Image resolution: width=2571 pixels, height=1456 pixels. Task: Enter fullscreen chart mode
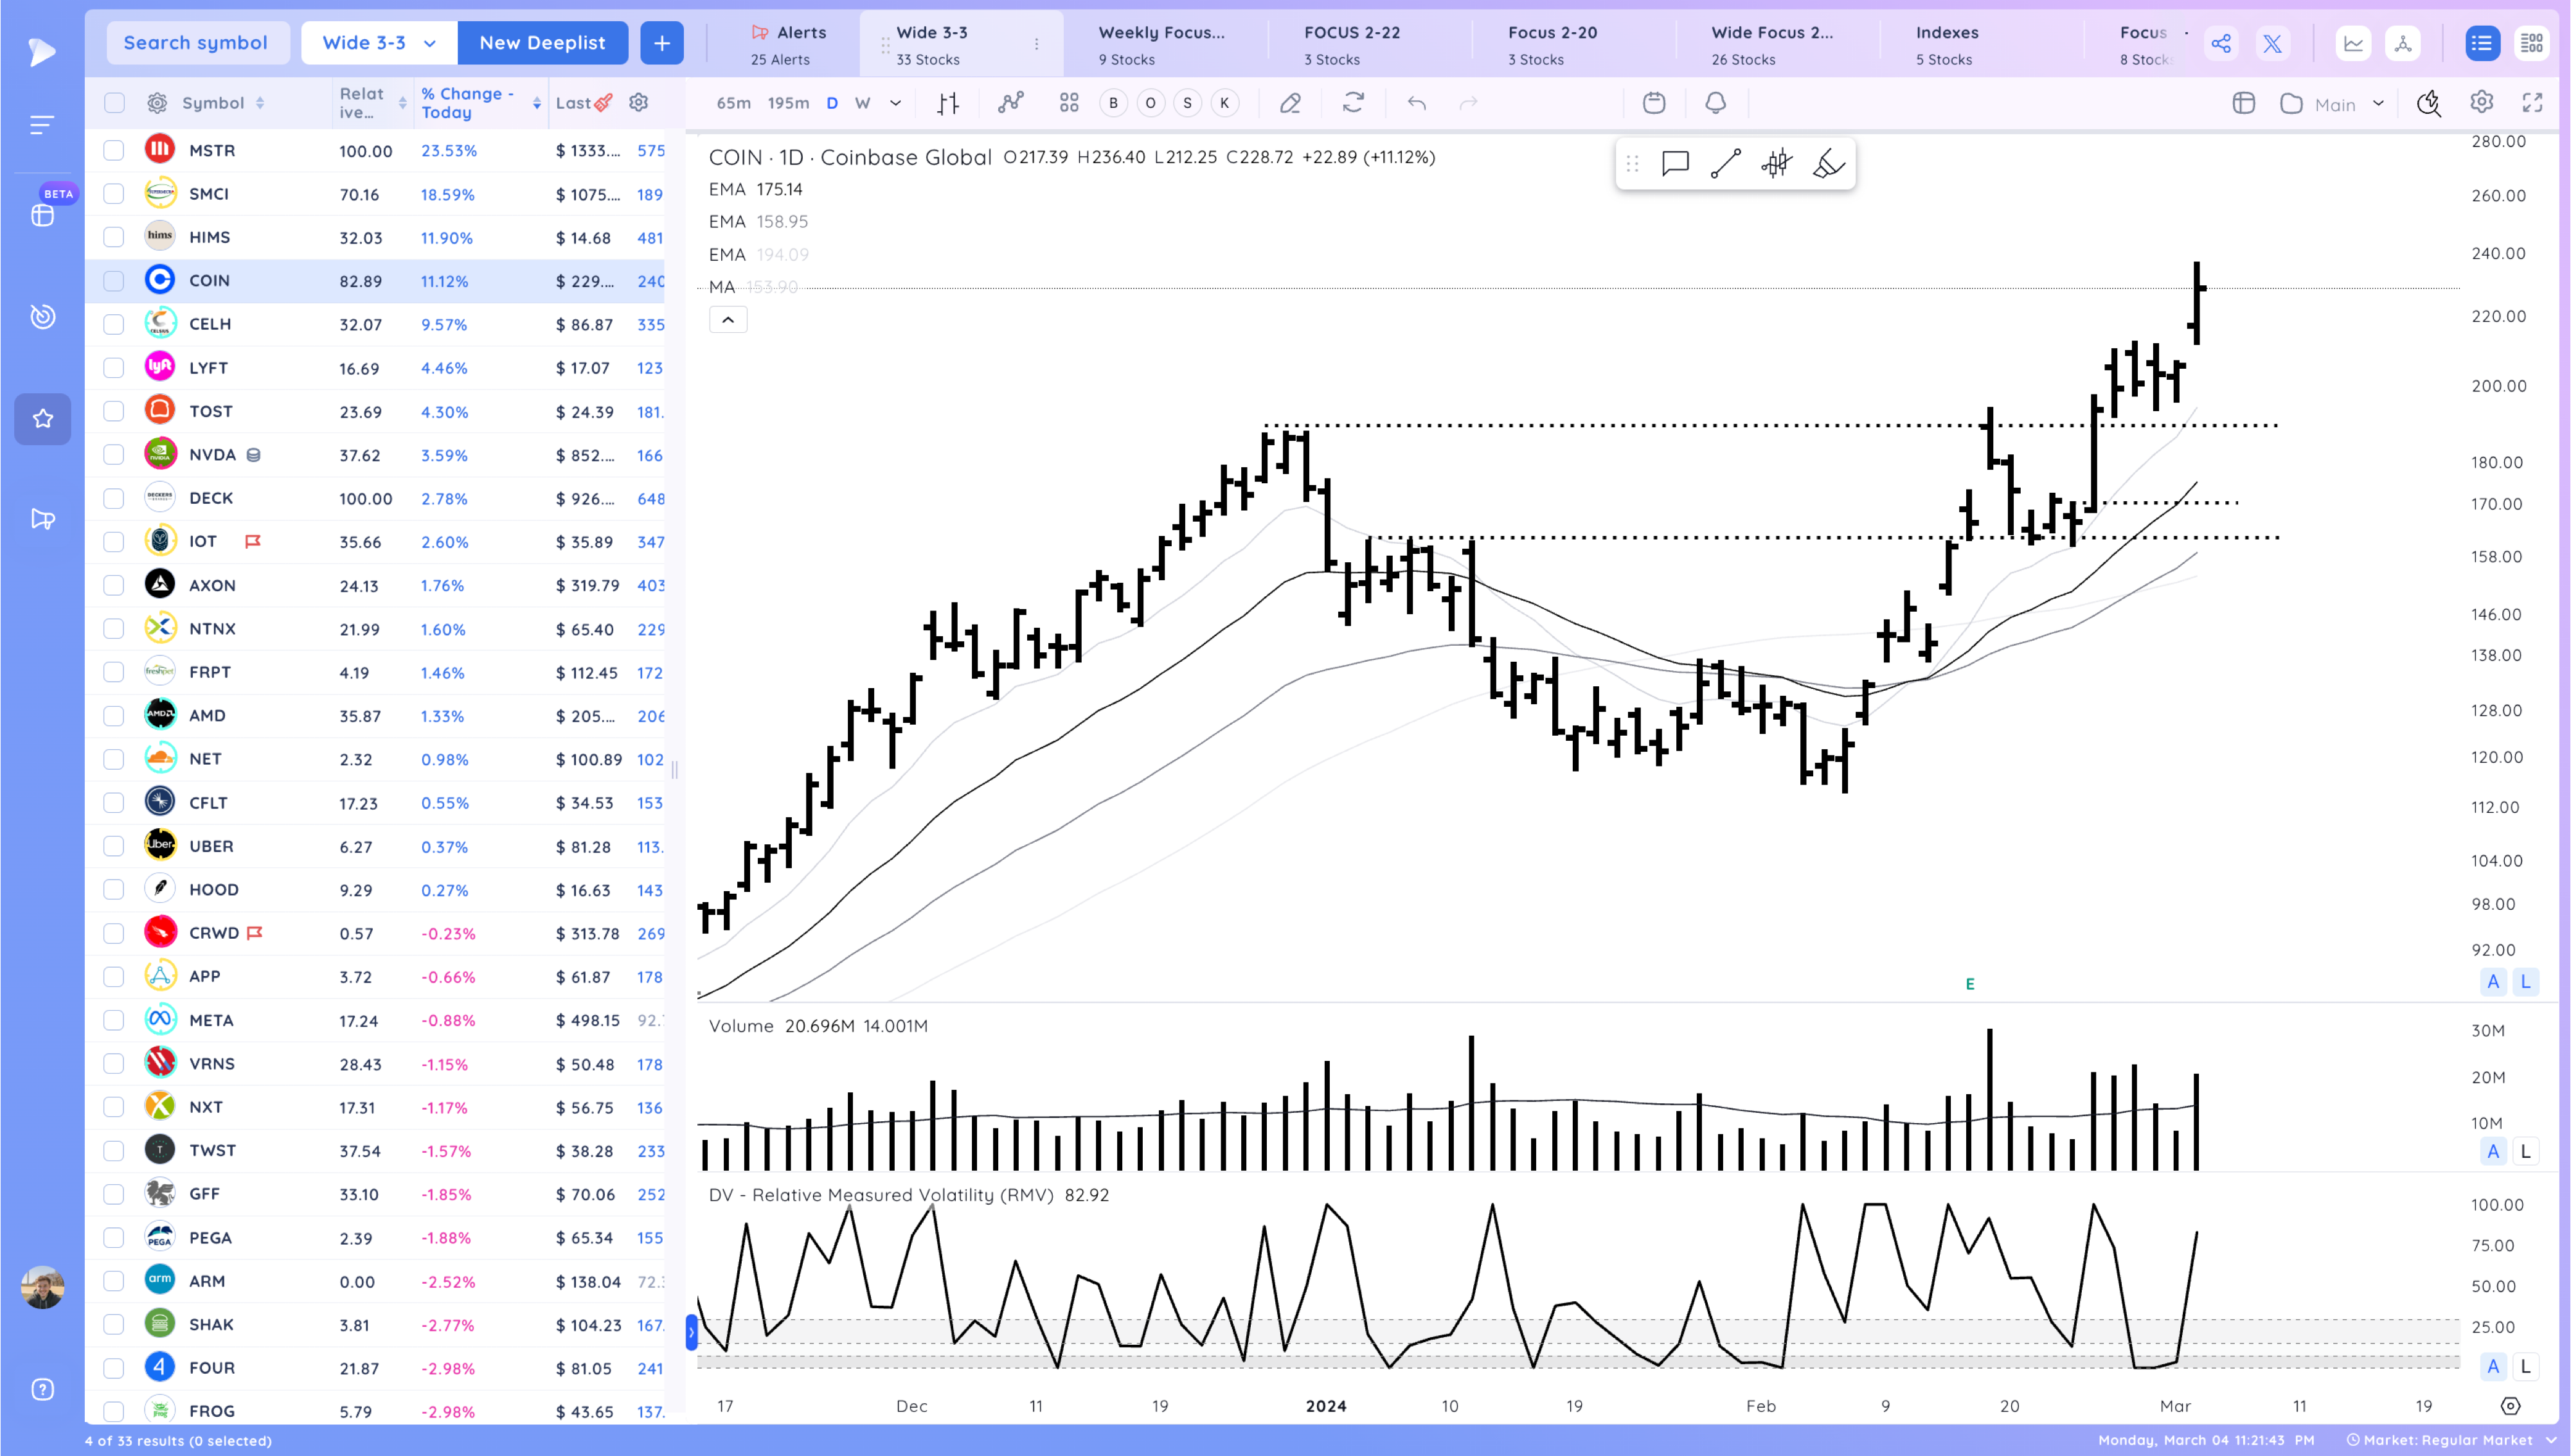click(x=2532, y=102)
